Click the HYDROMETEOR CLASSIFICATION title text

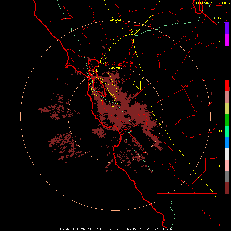(x=90, y=229)
